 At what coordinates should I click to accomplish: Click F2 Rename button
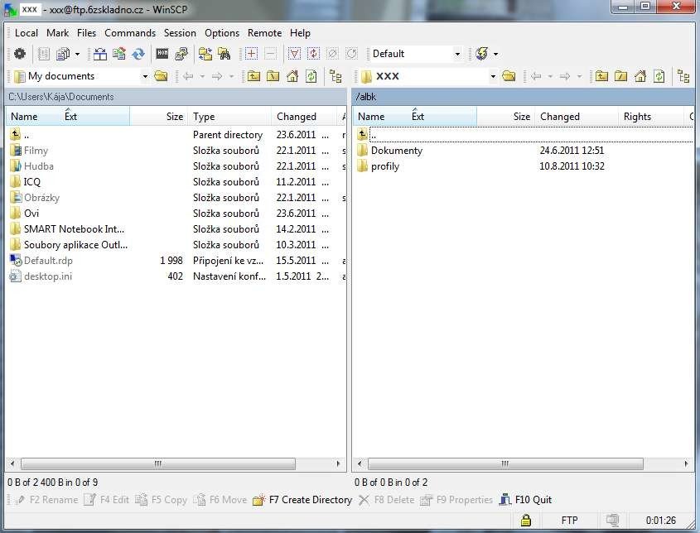[46, 500]
